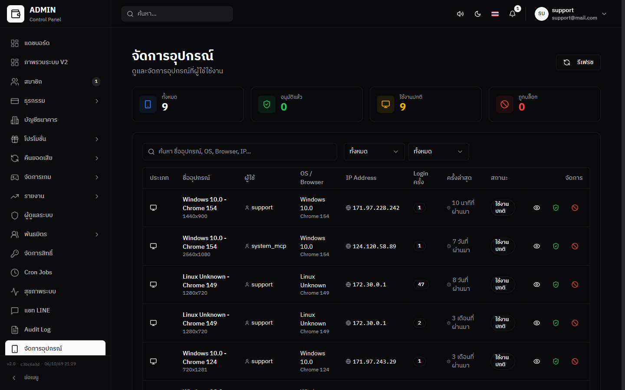
Task: Open แชท LINE chat sidebar item
Action: (x=55, y=310)
